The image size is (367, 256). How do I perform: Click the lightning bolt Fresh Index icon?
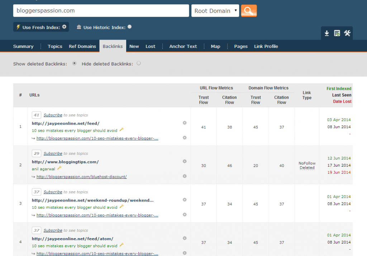[17, 27]
